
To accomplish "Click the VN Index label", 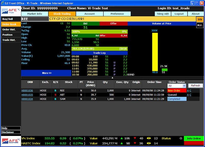I will click(28, 138).
